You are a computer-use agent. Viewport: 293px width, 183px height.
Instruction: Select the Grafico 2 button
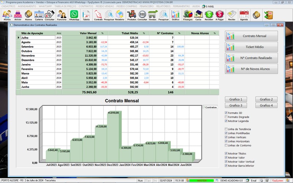click(266, 99)
